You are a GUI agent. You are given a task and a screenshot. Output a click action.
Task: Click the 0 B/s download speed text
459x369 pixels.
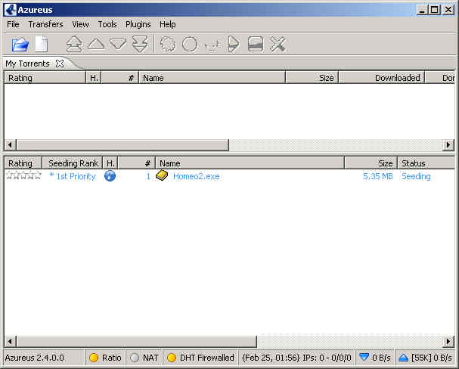tap(381, 358)
